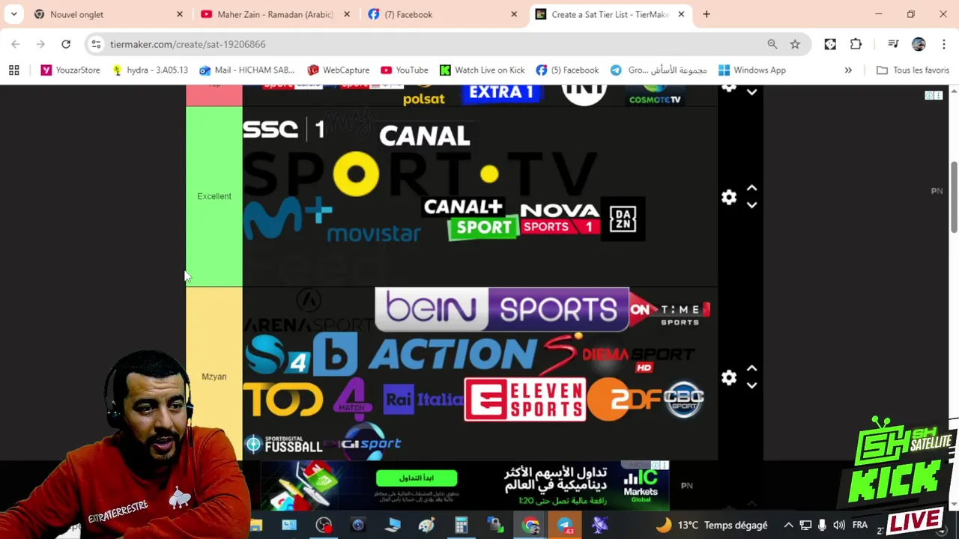Expand the hidden bookmarks chevron

click(848, 70)
